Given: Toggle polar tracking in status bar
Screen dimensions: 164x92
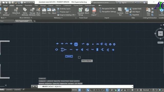Looking at the screenshot, I should pyautogui.click(x=94, y=90).
